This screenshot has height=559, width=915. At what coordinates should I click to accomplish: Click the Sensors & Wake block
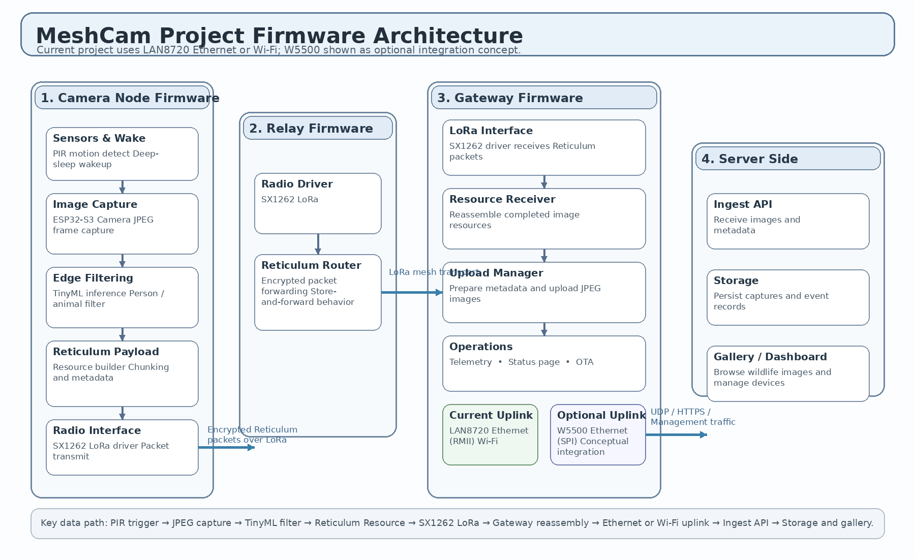coord(122,154)
